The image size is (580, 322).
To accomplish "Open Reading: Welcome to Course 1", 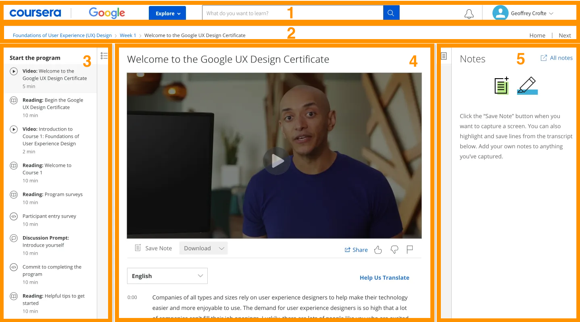I will pyautogui.click(x=51, y=173).
